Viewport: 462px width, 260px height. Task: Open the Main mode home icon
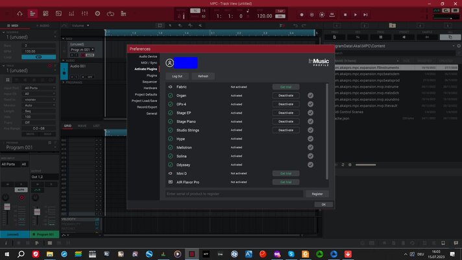tap(19, 14)
